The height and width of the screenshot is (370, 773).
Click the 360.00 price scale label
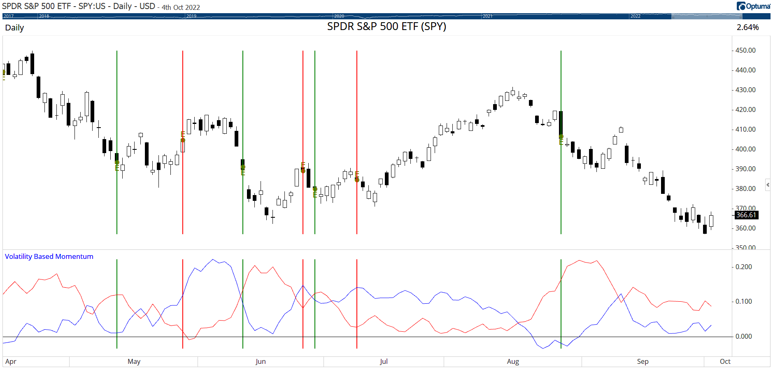pyautogui.click(x=745, y=228)
